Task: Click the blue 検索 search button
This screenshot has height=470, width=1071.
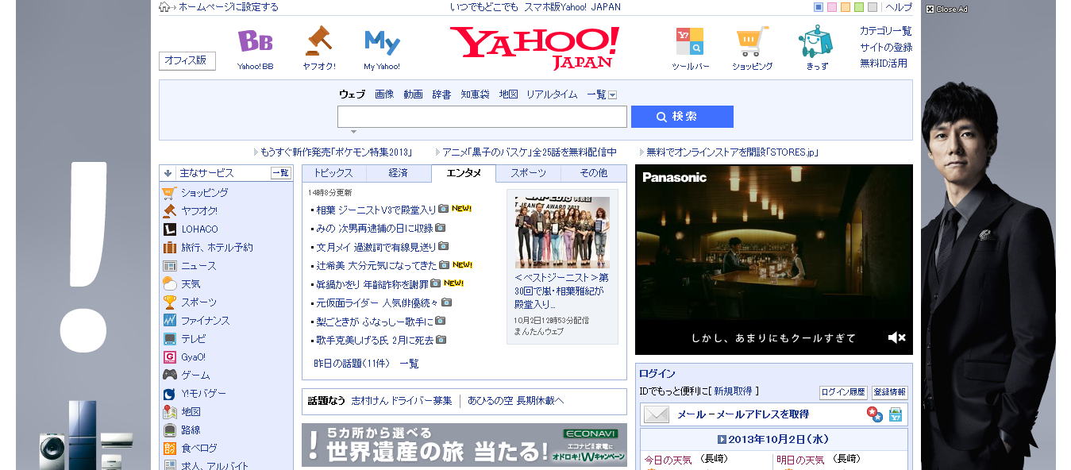Action: (682, 117)
